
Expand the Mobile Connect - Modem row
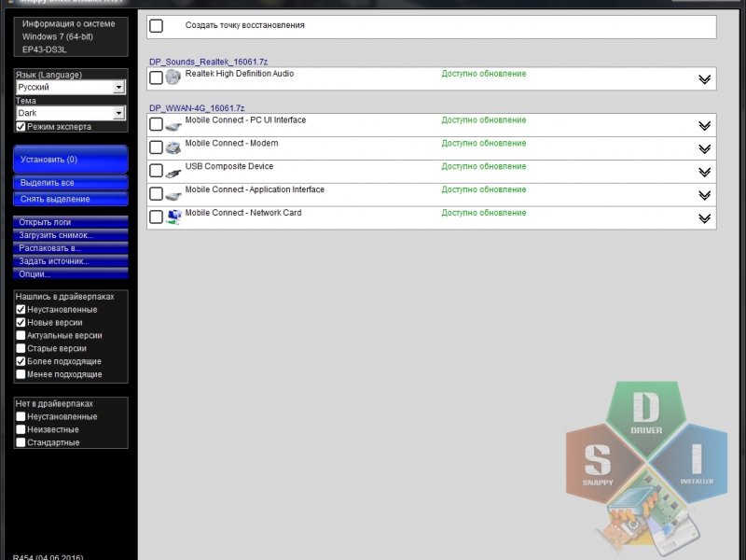pyautogui.click(x=705, y=148)
